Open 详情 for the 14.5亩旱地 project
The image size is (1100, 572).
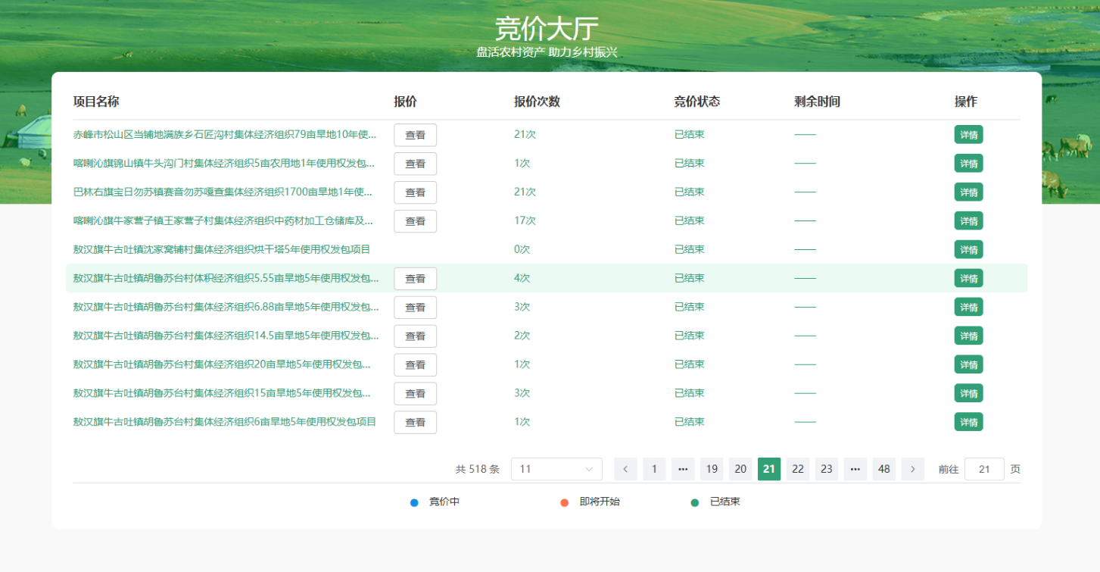968,336
